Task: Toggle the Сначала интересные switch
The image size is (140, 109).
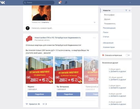Action: click(128, 55)
